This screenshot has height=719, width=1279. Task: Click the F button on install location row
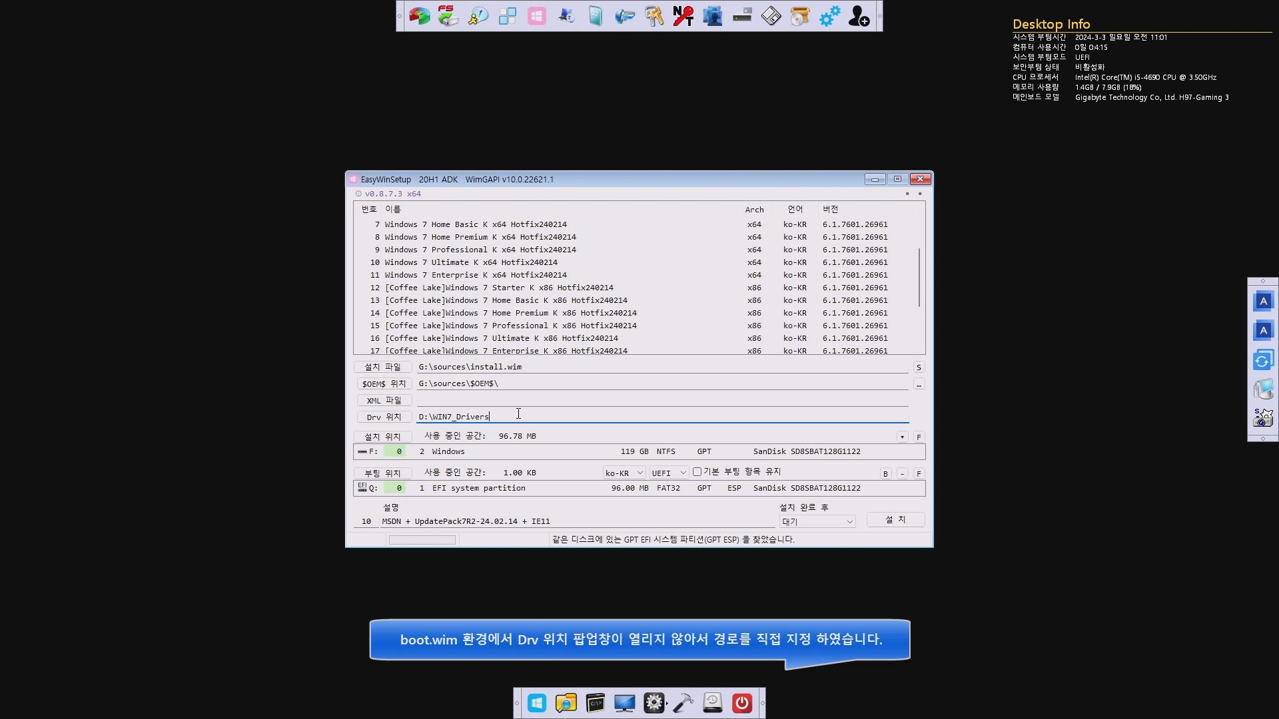click(919, 437)
